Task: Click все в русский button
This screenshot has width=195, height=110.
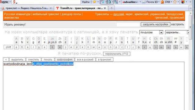Action: point(85,60)
